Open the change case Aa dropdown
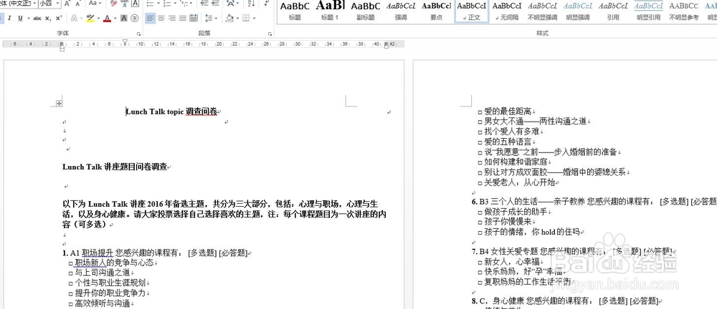The image size is (717, 309). 95,4
